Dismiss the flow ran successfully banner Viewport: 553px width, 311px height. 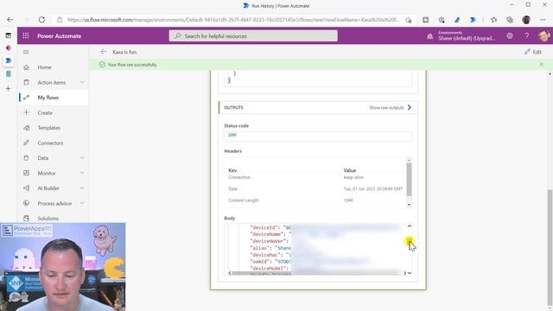click(542, 65)
